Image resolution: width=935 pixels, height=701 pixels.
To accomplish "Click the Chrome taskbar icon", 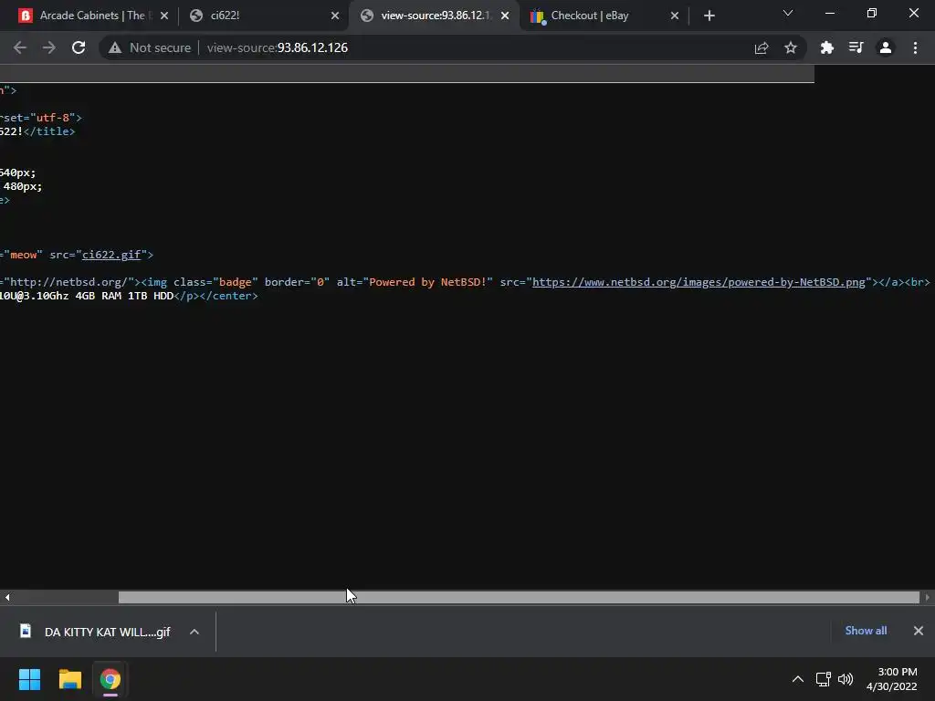I will (110, 679).
